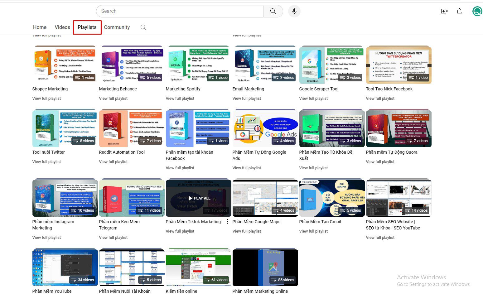Image resolution: width=483 pixels, height=294 pixels.
Task: Open three-dot menu for Tiktok Marketing playlist
Action: click(x=228, y=221)
